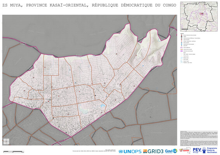Click the Ministère de la Santé logo
This screenshot has width=220, height=155.
pos(185,150)
